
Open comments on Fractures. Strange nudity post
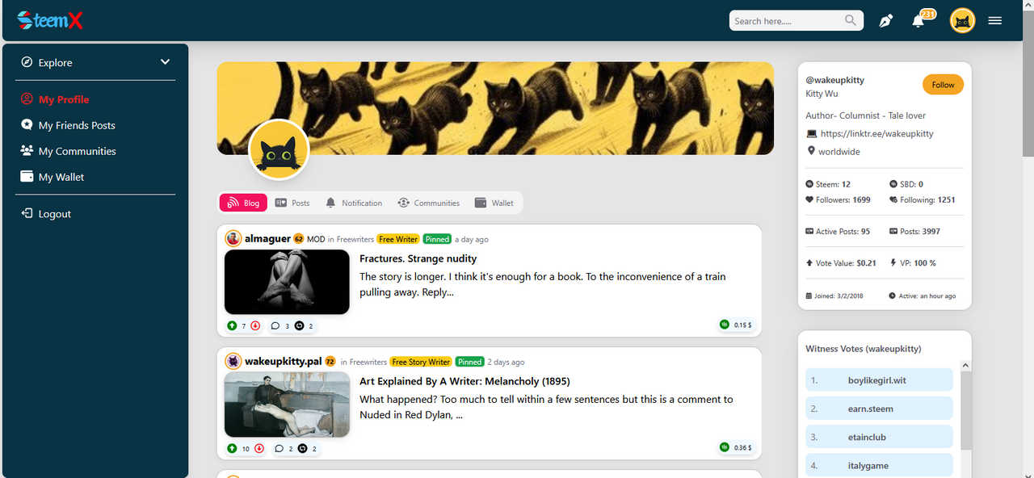point(275,325)
